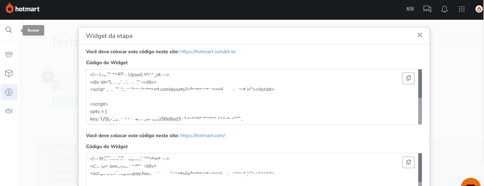Open the products cube icon in sidebar
Screen dimensions: 484x186
click(9, 73)
